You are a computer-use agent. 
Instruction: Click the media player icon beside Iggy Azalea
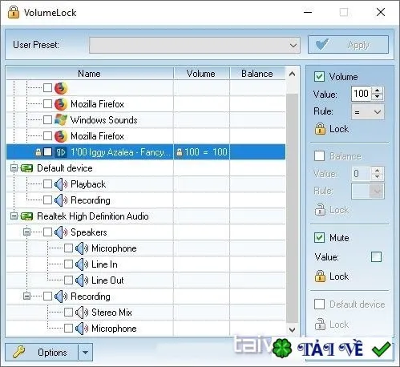click(x=61, y=152)
